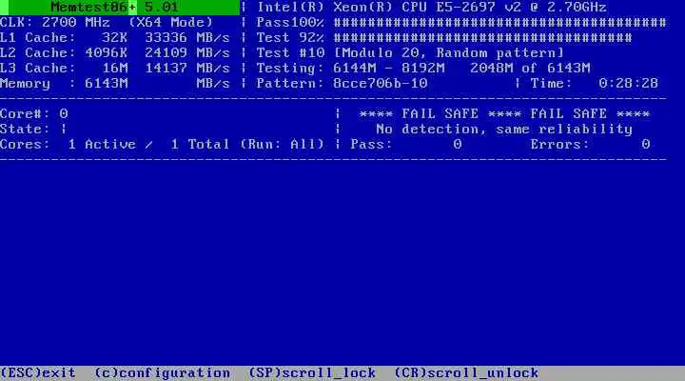Open the (c)configuration option
Viewport: 685px width, 381px height.
pyautogui.click(x=162, y=373)
